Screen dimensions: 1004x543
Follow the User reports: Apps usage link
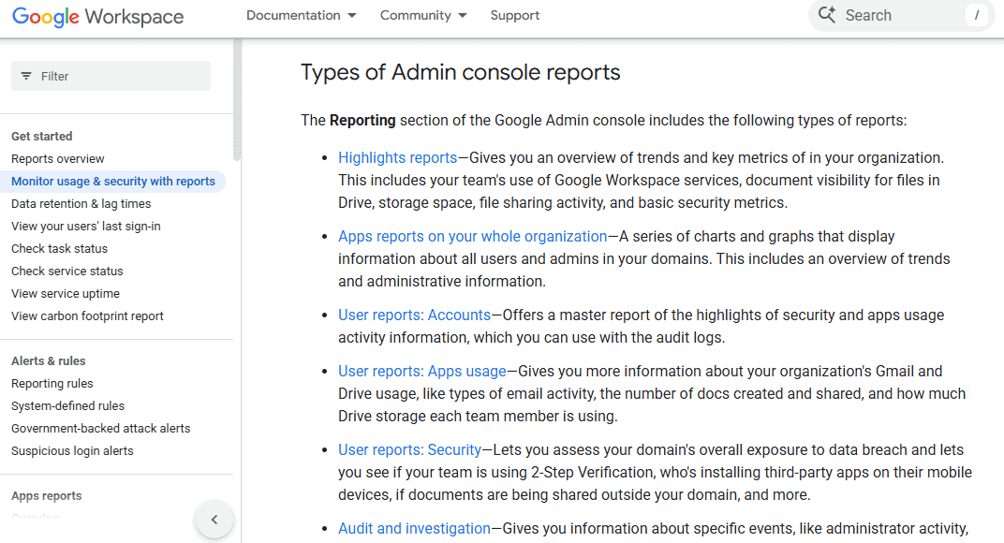pyautogui.click(x=422, y=372)
